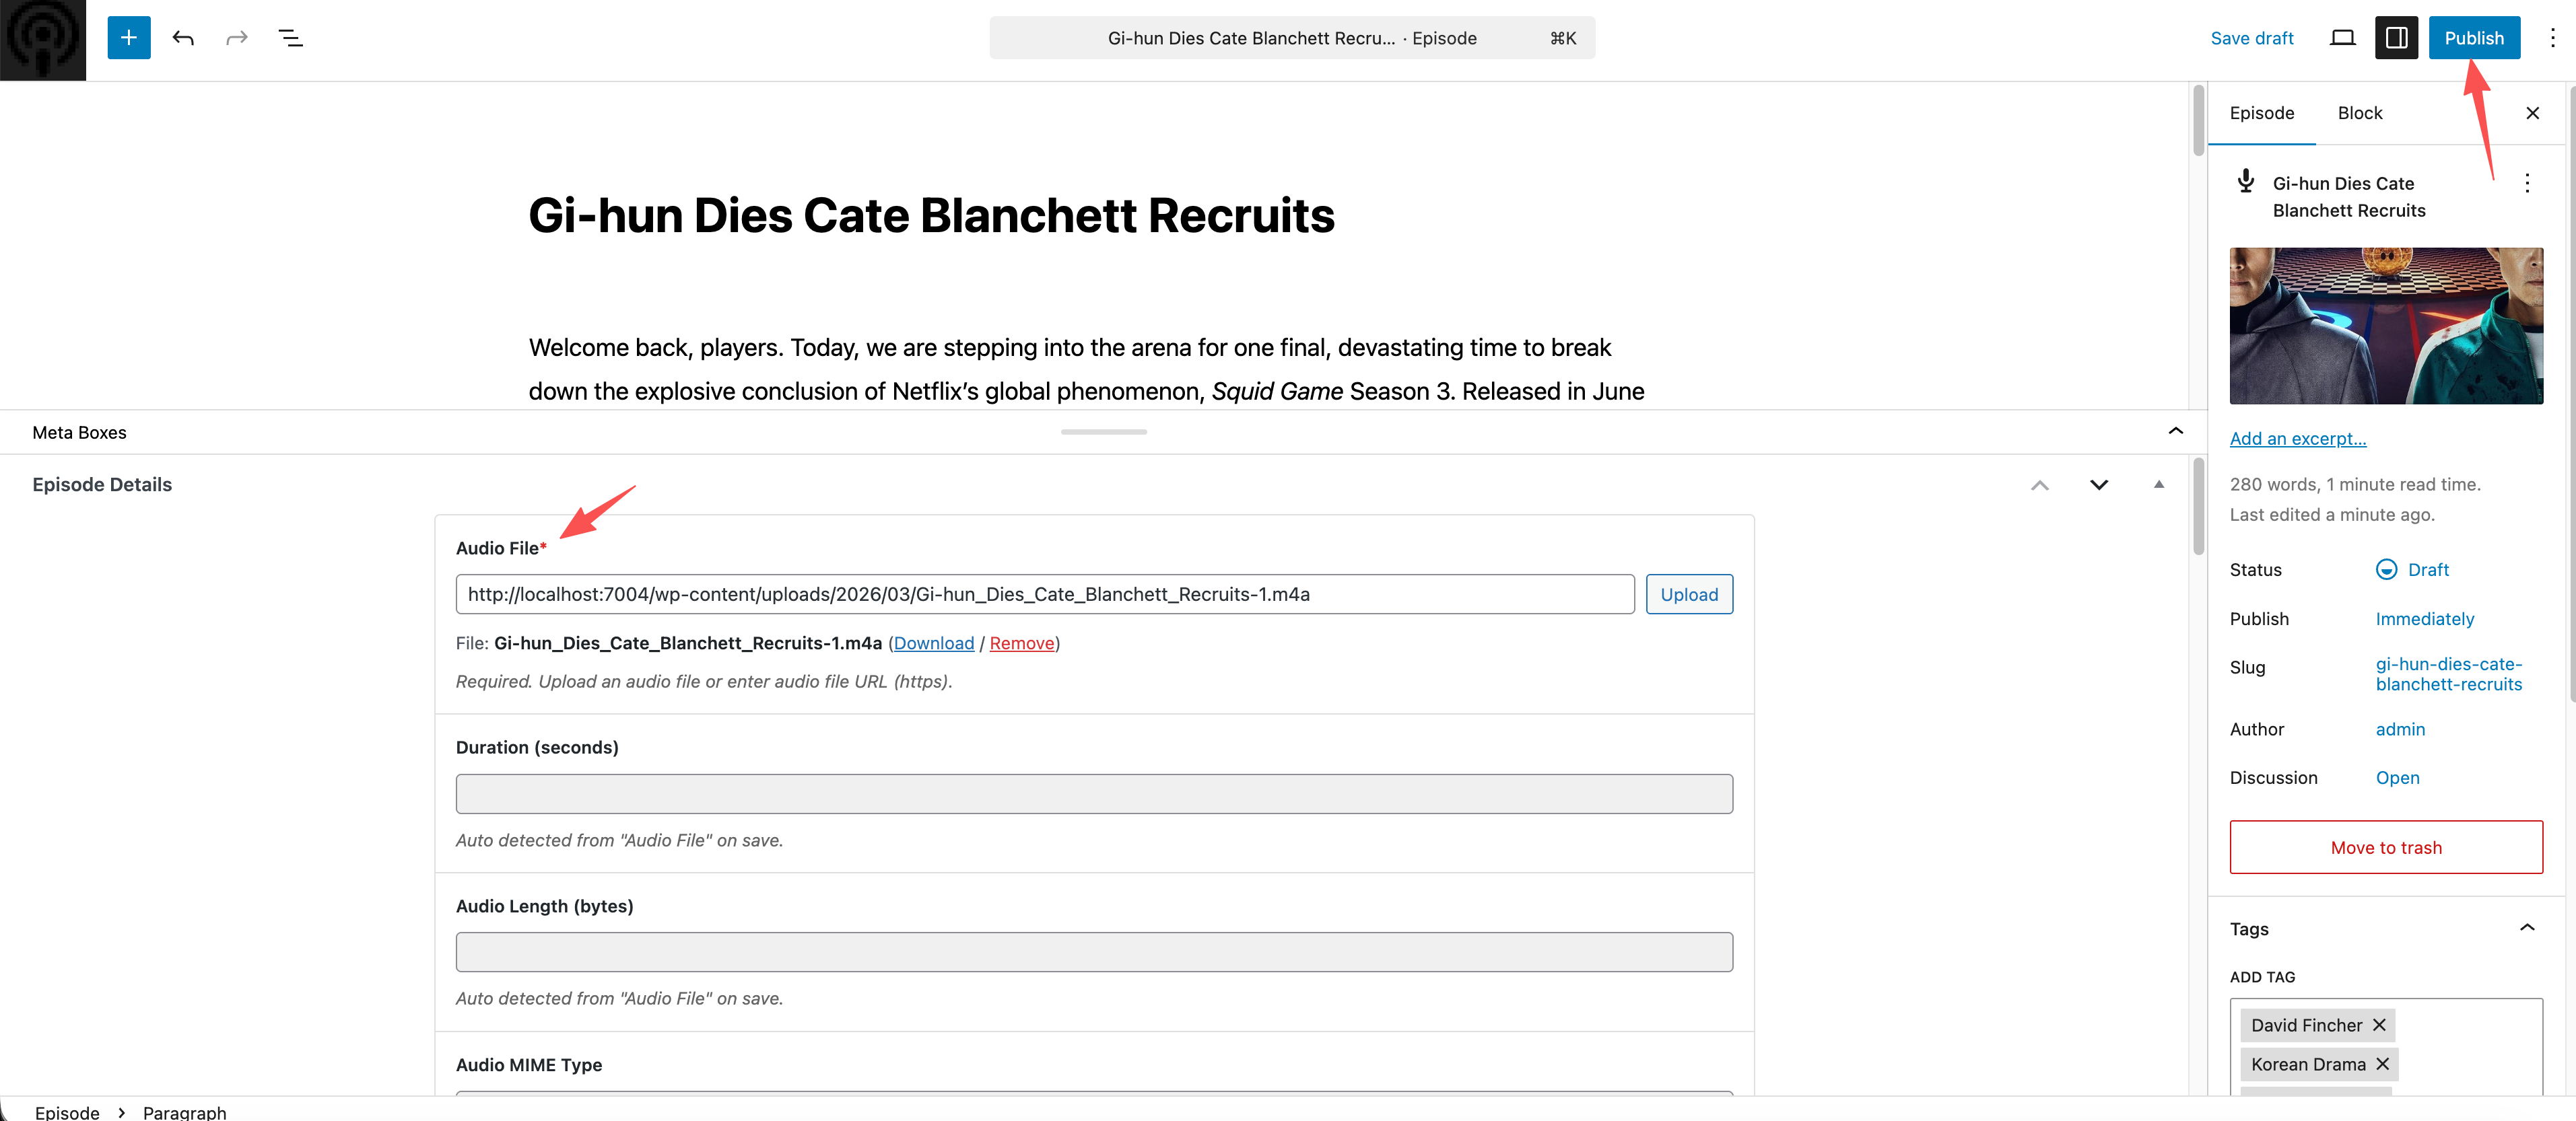2576x1121 pixels.
Task: Select Paragraph in the breadcrumb bar
Action: pyautogui.click(x=184, y=1112)
